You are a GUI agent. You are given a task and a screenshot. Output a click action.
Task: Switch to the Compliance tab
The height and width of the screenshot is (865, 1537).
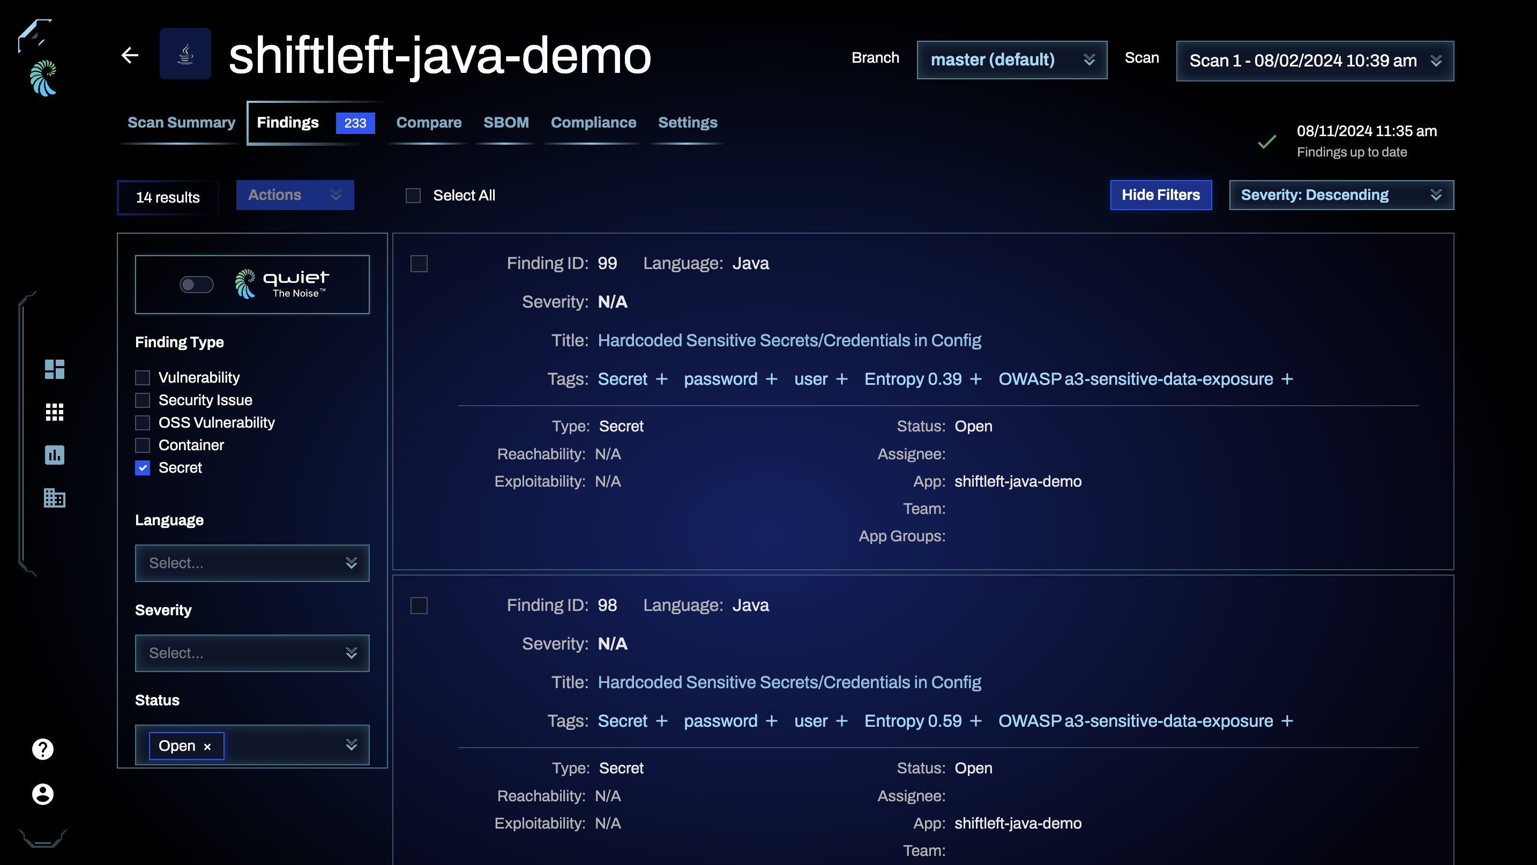(593, 122)
